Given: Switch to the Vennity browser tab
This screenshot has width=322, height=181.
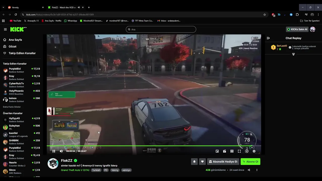Looking at the screenshot, I should [x=25, y=7].
